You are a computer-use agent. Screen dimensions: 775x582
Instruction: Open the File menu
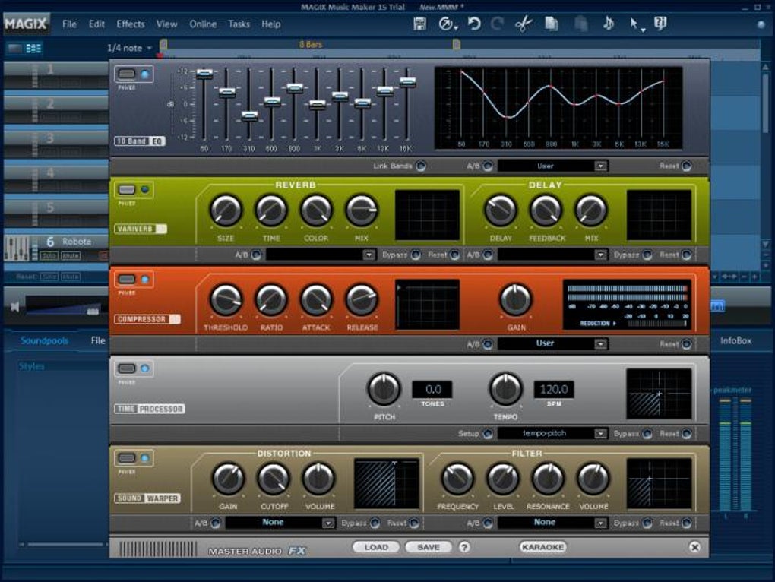69,24
